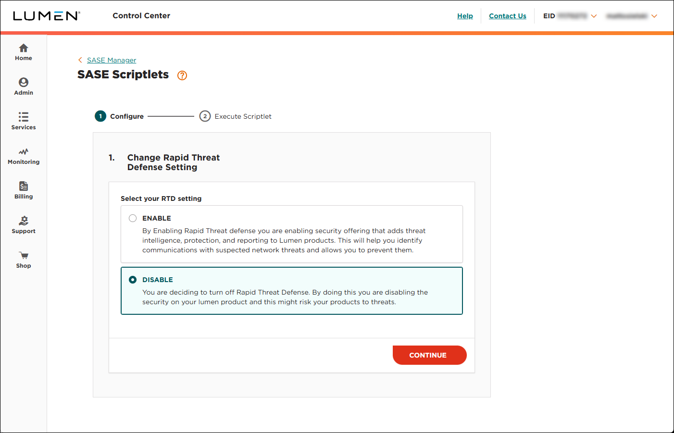674x433 pixels.
Task: Expand the EID dropdown arrow
Action: tap(594, 16)
